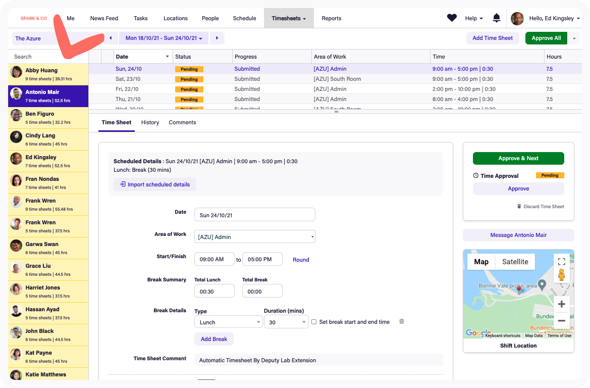Open the Reports page
Viewport: 590px width, 388px height.
331,18
